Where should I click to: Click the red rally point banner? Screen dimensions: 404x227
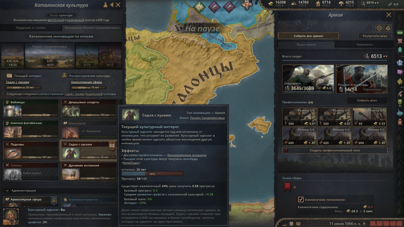[x=287, y=187]
